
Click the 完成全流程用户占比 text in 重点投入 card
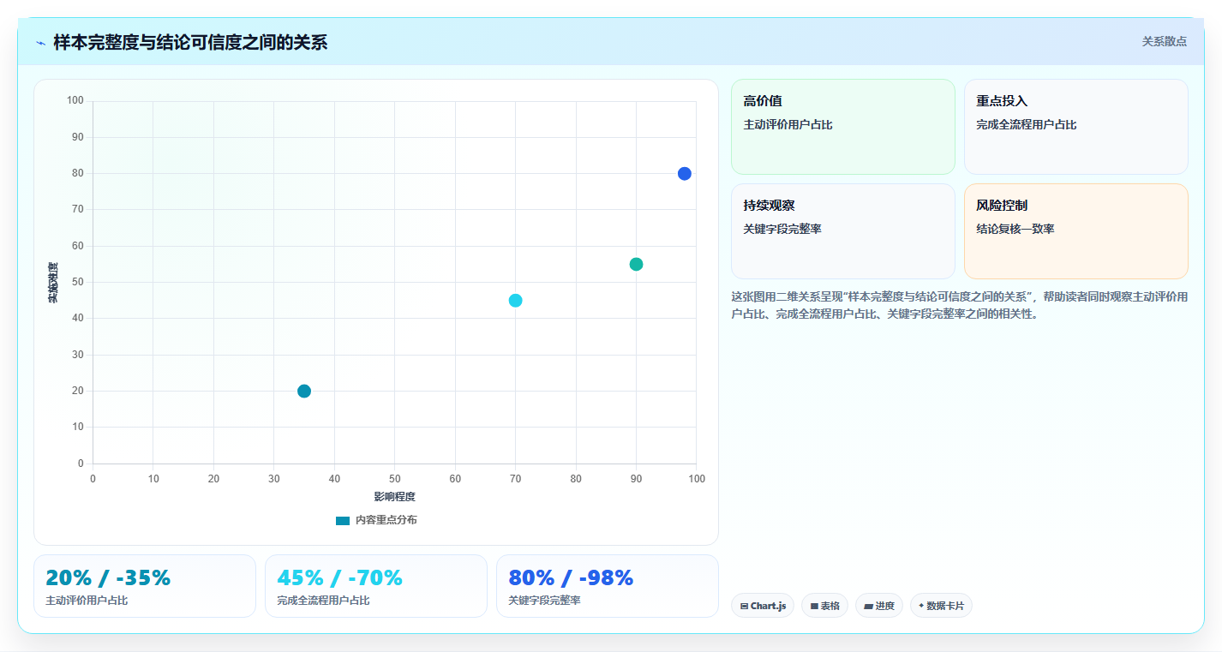tap(1026, 124)
